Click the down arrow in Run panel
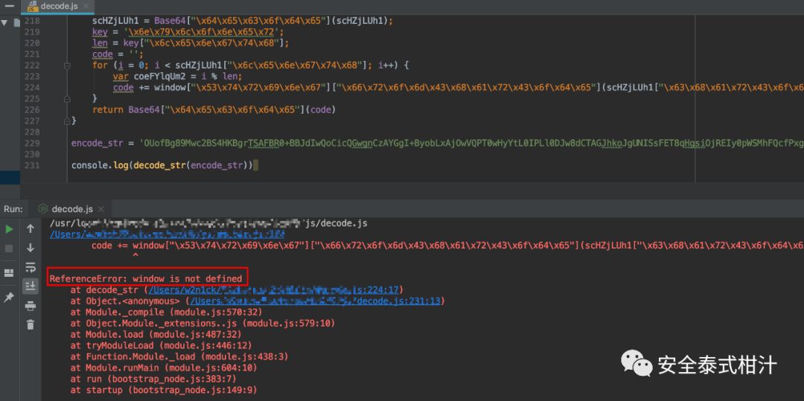Image resolution: width=804 pixels, height=401 pixels. point(31,248)
